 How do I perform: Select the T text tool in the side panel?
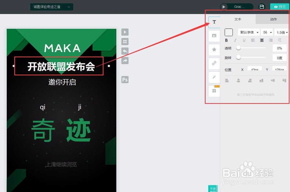tap(214, 22)
